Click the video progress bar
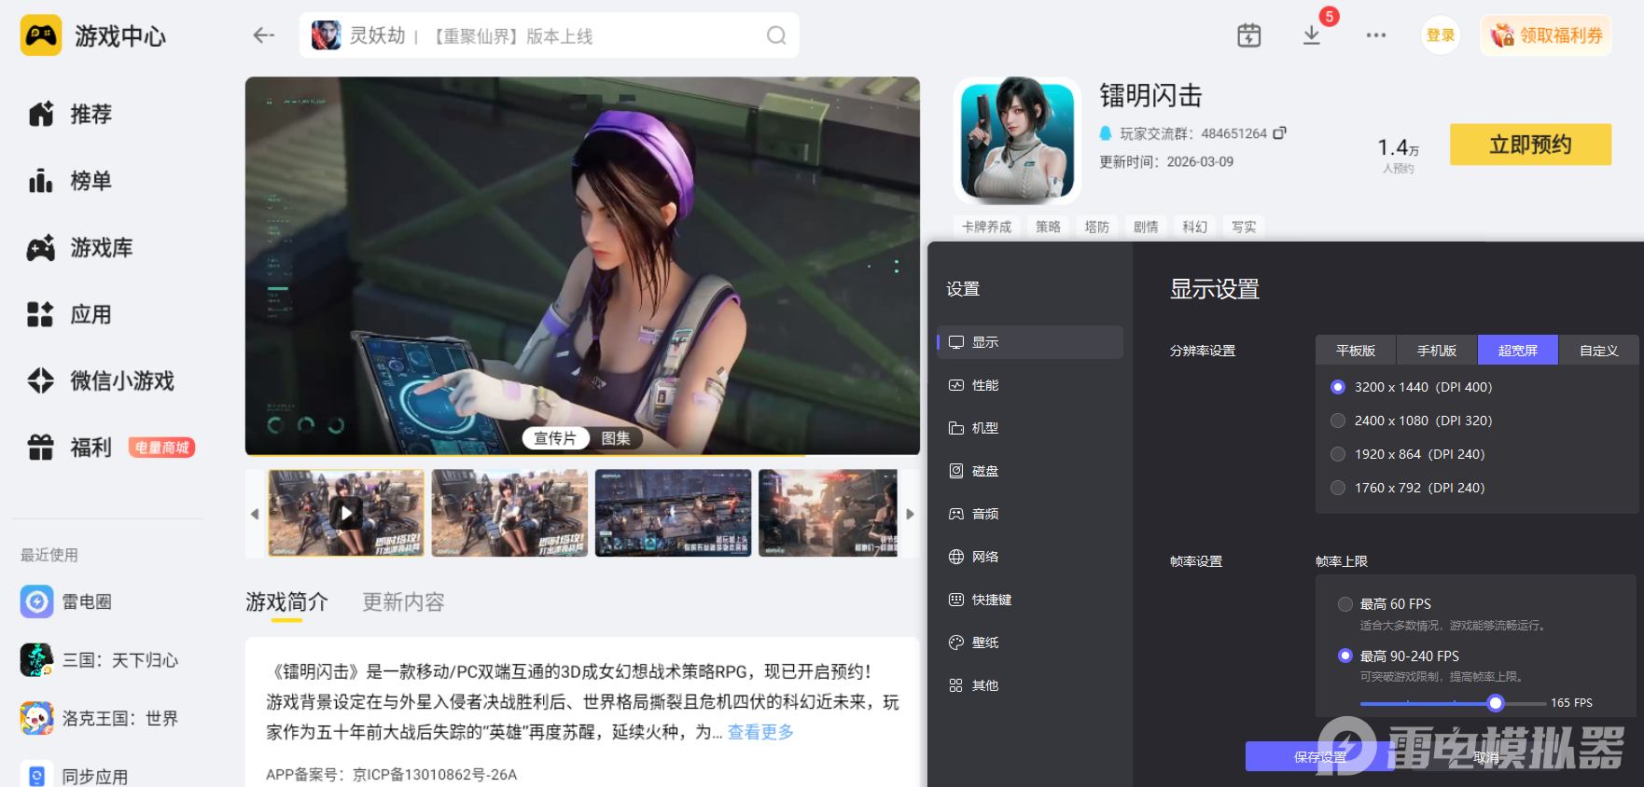1644x787 pixels. click(x=582, y=454)
